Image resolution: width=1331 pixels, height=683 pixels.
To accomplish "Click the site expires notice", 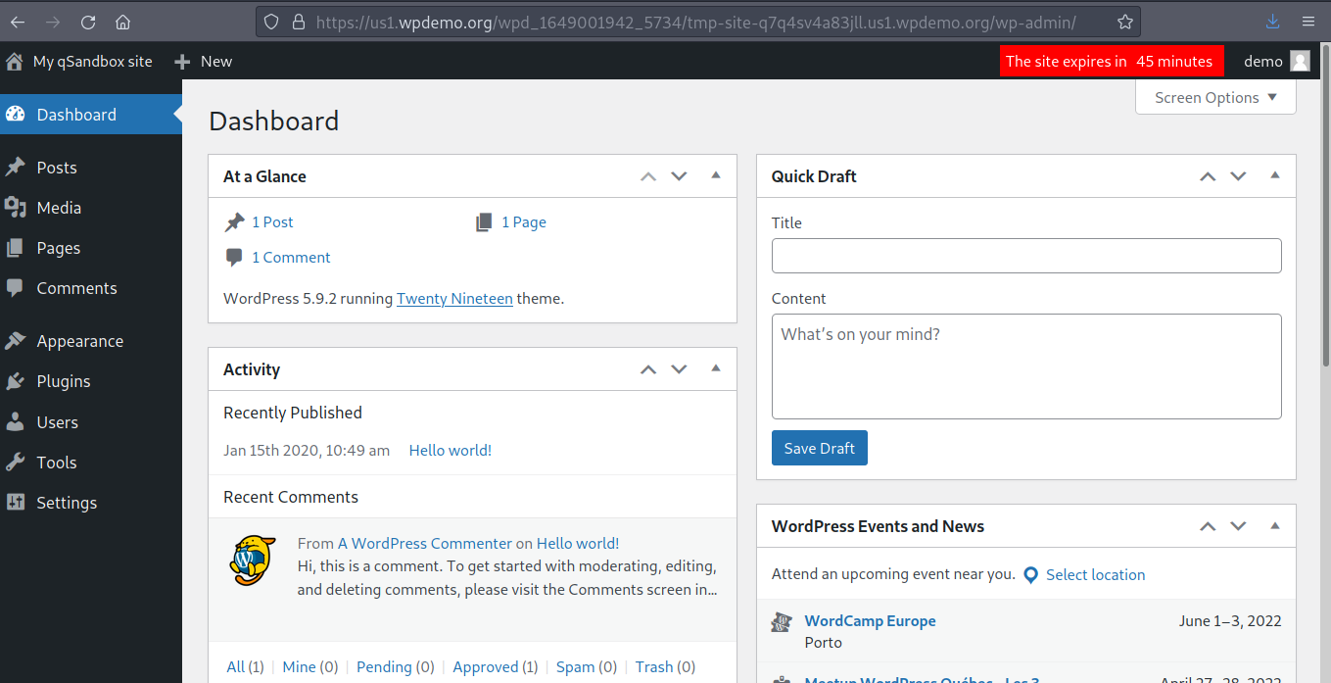I will tap(1112, 61).
